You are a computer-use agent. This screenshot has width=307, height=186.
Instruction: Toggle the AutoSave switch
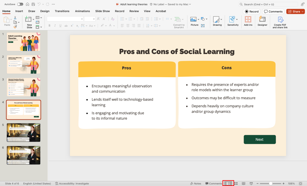[x=20, y=4]
